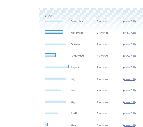
Task: Open July's view full link
Action: pos(129,79)
